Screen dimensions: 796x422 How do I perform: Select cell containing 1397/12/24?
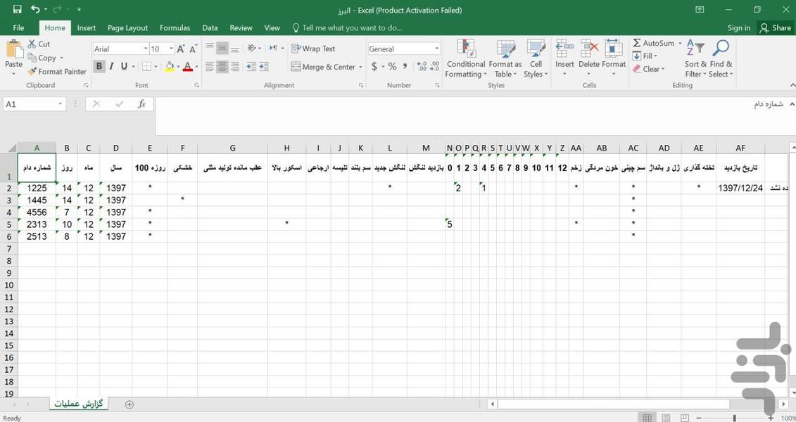click(x=740, y=188)
